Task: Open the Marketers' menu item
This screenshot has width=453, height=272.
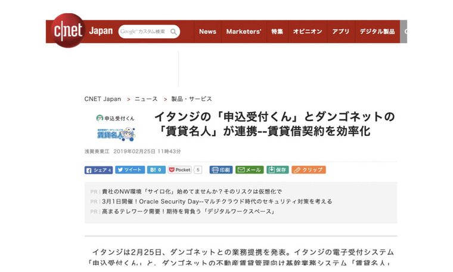Action: point(244,32)
